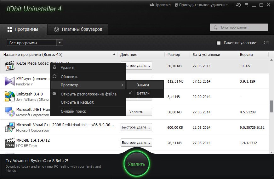This screenshot has height=179, width=274.
Task: Click the Просмотр submenu arrow
Action: (122, 85)
